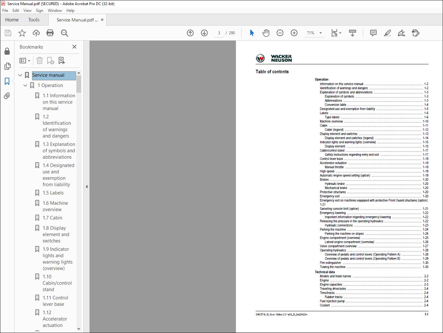Open the bookmarks options dropdown
This screenshot has height=333, width=443.
click(25, 60)
